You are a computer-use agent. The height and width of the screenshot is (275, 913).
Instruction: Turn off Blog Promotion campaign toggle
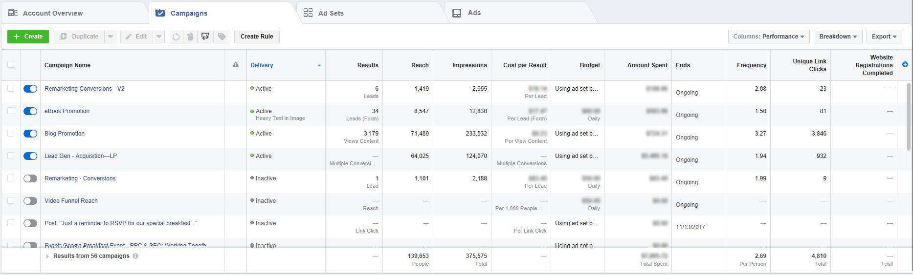[x=30, y=134]
